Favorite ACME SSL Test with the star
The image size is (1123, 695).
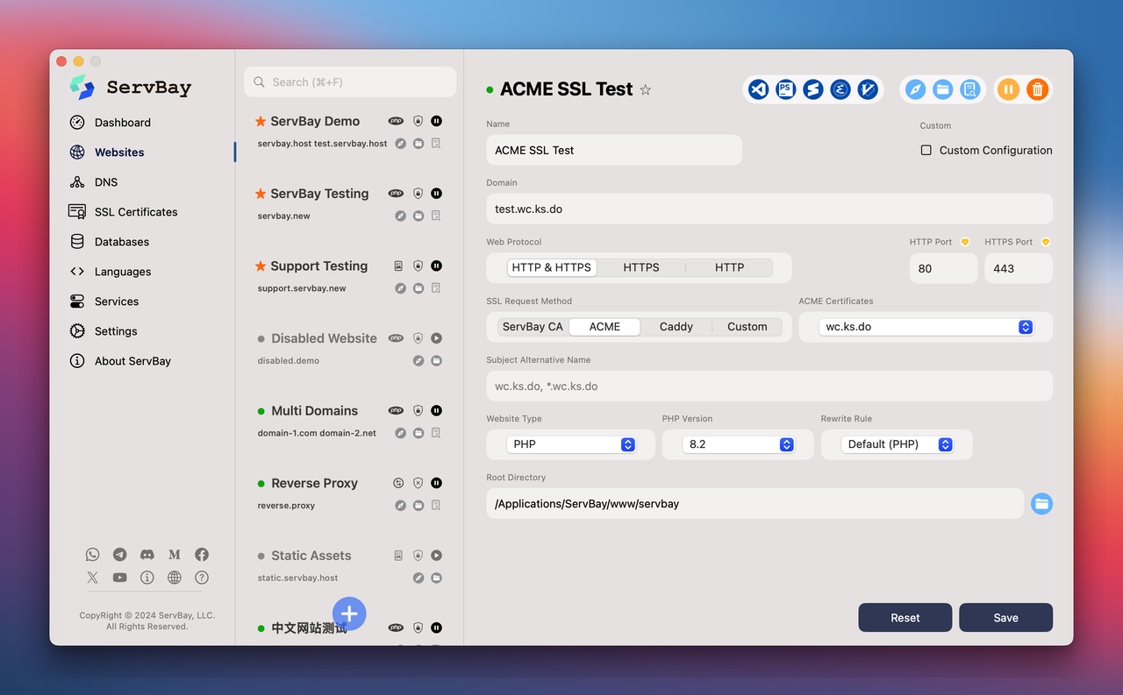646,89
